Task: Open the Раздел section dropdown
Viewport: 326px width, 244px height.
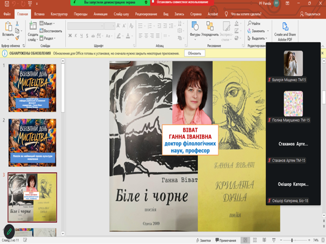Action: (x=48, y=38)
